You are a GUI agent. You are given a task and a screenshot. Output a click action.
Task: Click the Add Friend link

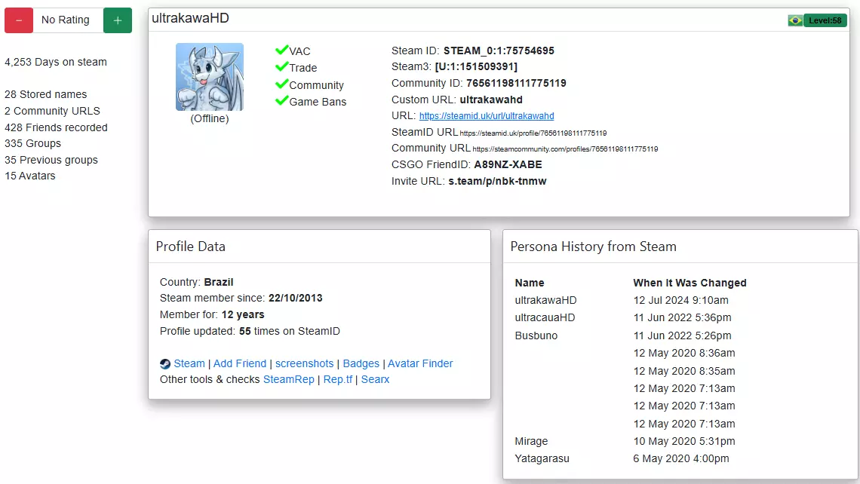pyautogui.click(x=240, y=363)
